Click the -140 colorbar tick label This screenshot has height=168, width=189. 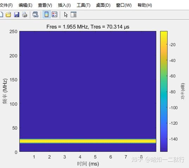(173, 139)
